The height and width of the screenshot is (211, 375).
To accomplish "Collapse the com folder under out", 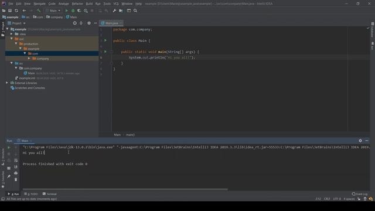I will [25, 53].
